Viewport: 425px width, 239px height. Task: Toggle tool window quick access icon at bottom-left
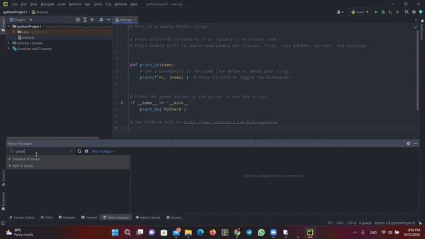pyautogui.click(x=3, y=223)
